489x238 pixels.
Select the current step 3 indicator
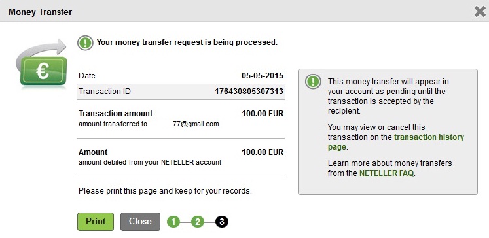click(x=222, y=222)
